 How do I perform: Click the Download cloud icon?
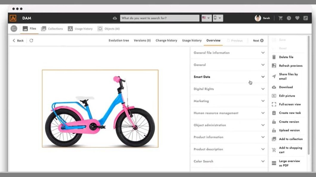tap(274, 87)
